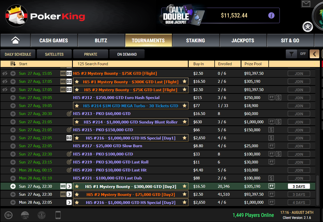Toggle the filter OFF switch

click(x=303, y=54)
